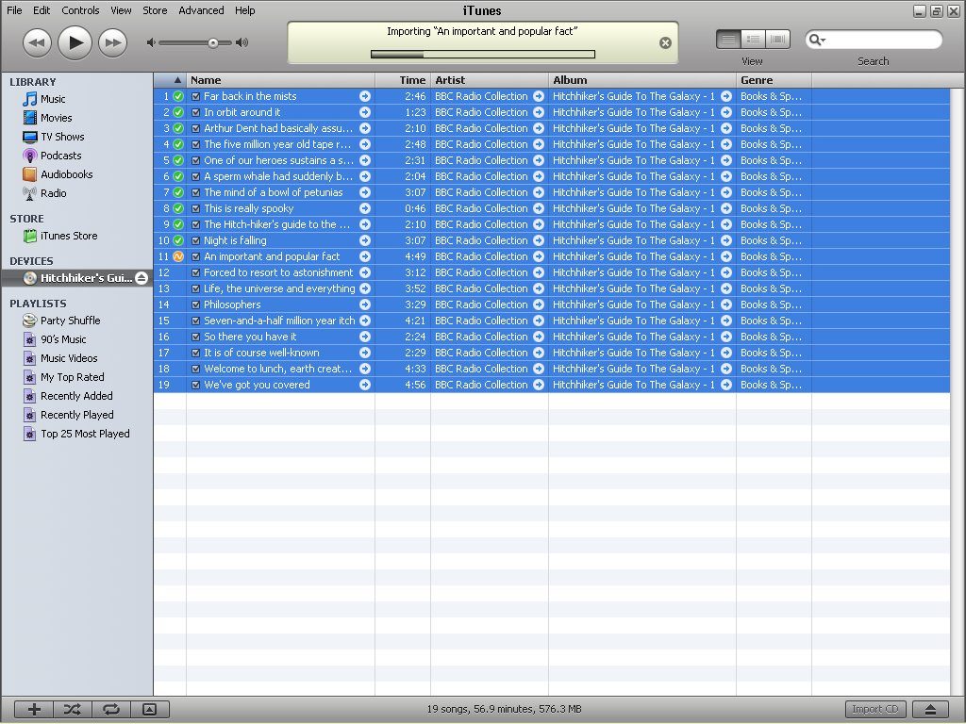This screenshot has height=724, width=966.
Task: Click the importing status icon on track 11
Action: click(x=178, y=256)
